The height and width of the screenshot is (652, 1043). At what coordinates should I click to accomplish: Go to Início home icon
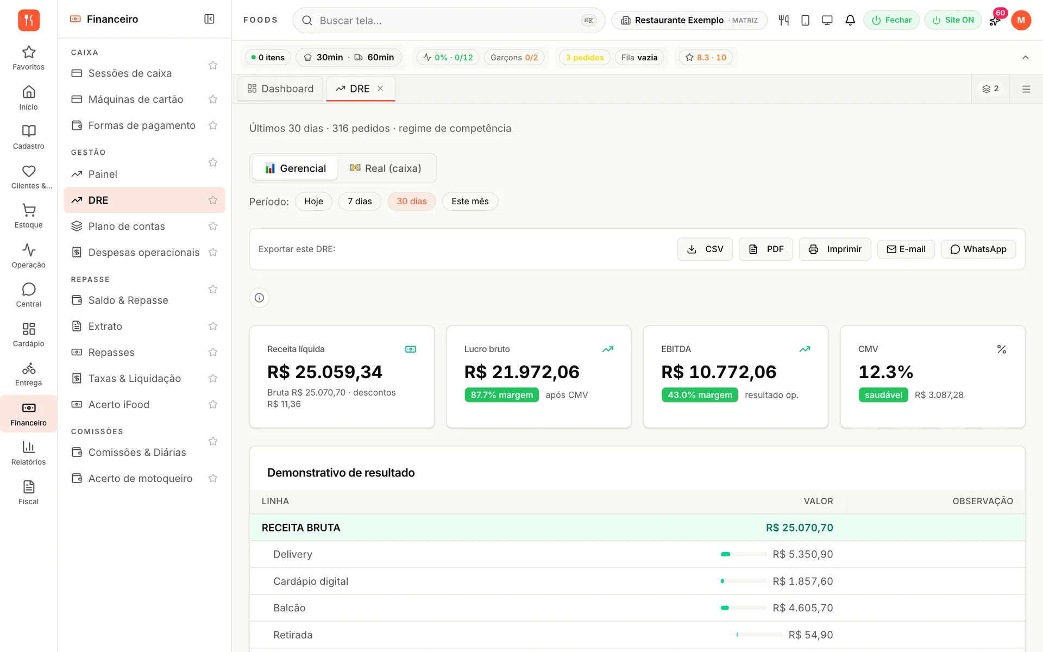[x=28, y=98]
